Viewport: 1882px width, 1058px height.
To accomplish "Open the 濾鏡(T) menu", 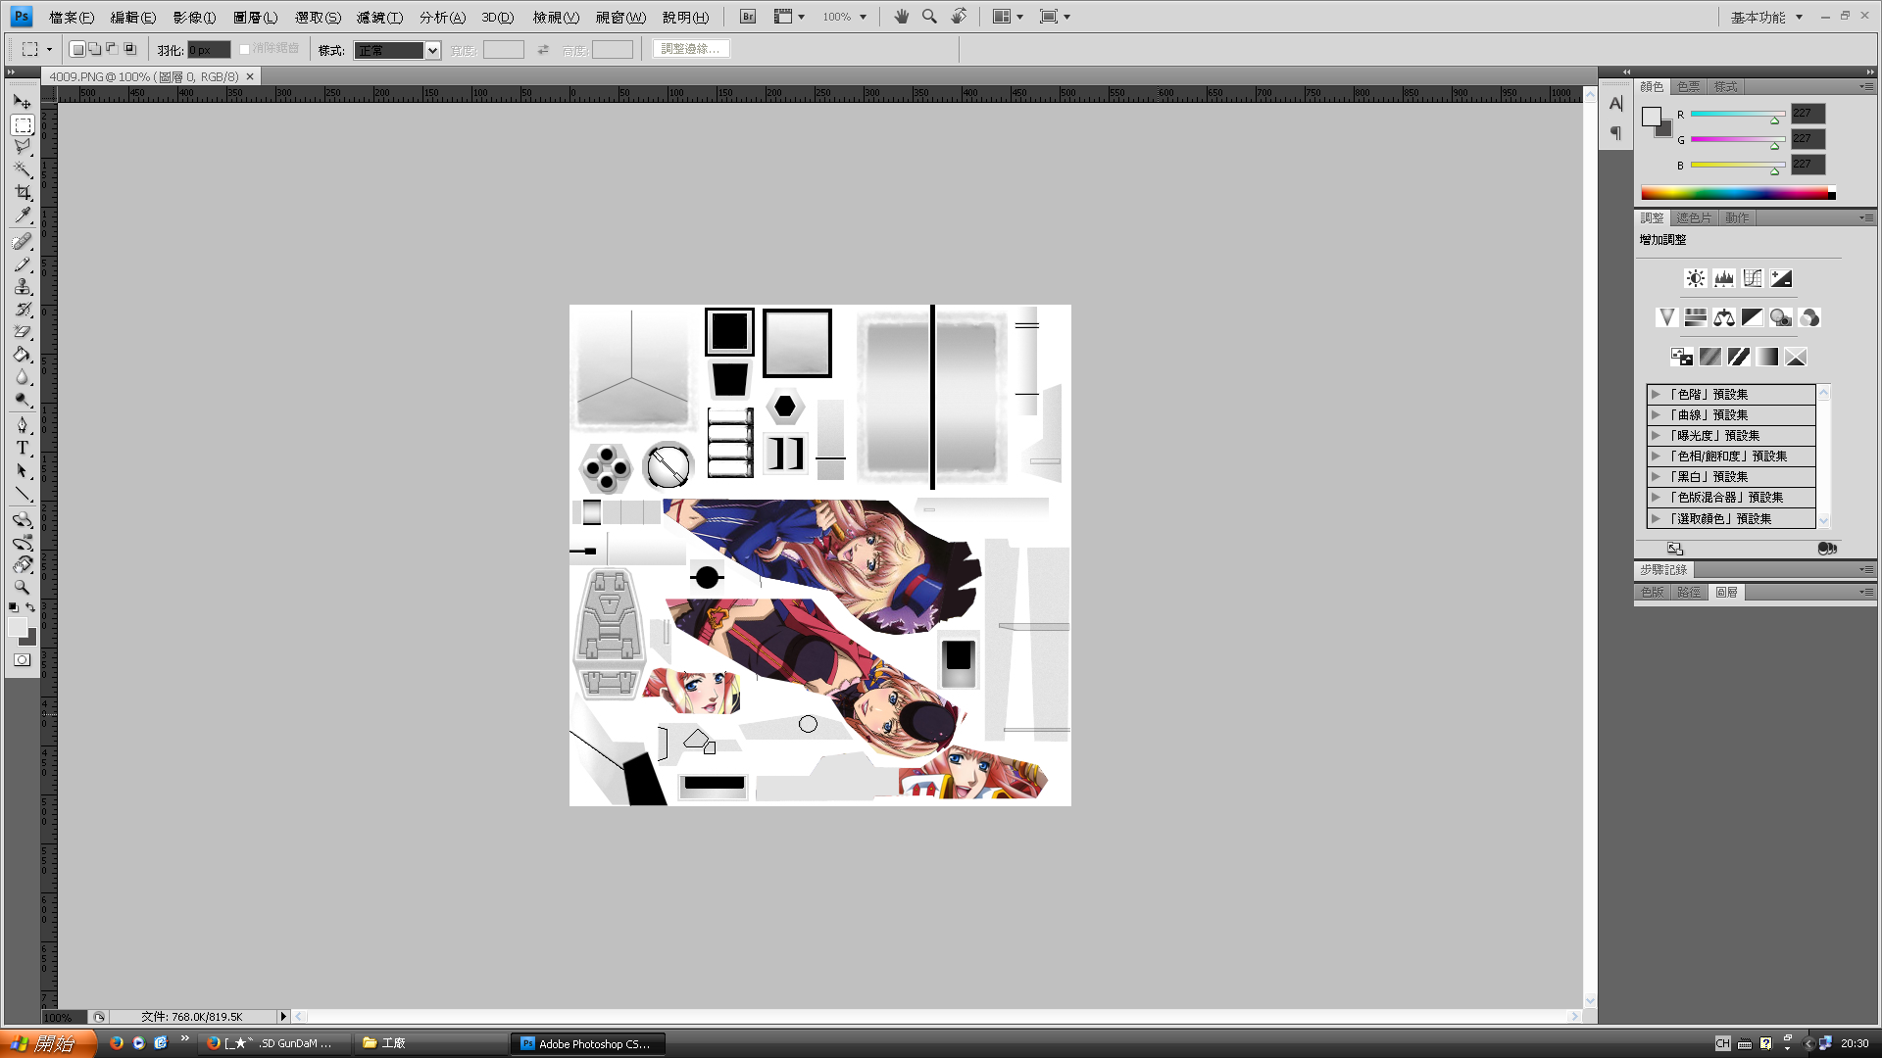I will (379, 17).
